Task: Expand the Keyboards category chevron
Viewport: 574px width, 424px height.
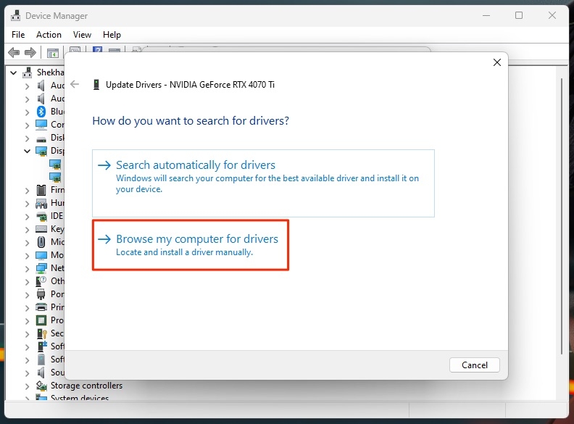Action: pyautogui.click(x=27, y=229)
